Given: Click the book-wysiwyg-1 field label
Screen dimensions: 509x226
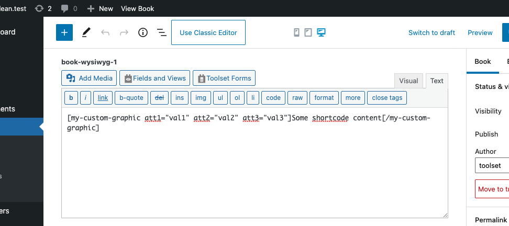Looking at the screenshot, I should point(89,62).
